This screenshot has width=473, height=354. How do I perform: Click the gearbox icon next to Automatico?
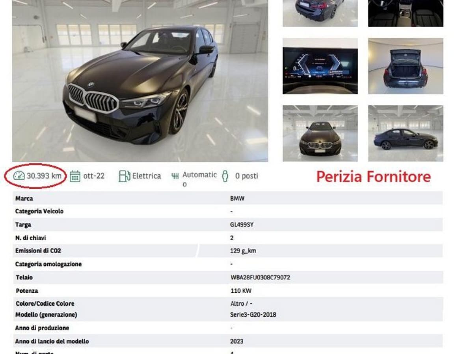(175, 176)
